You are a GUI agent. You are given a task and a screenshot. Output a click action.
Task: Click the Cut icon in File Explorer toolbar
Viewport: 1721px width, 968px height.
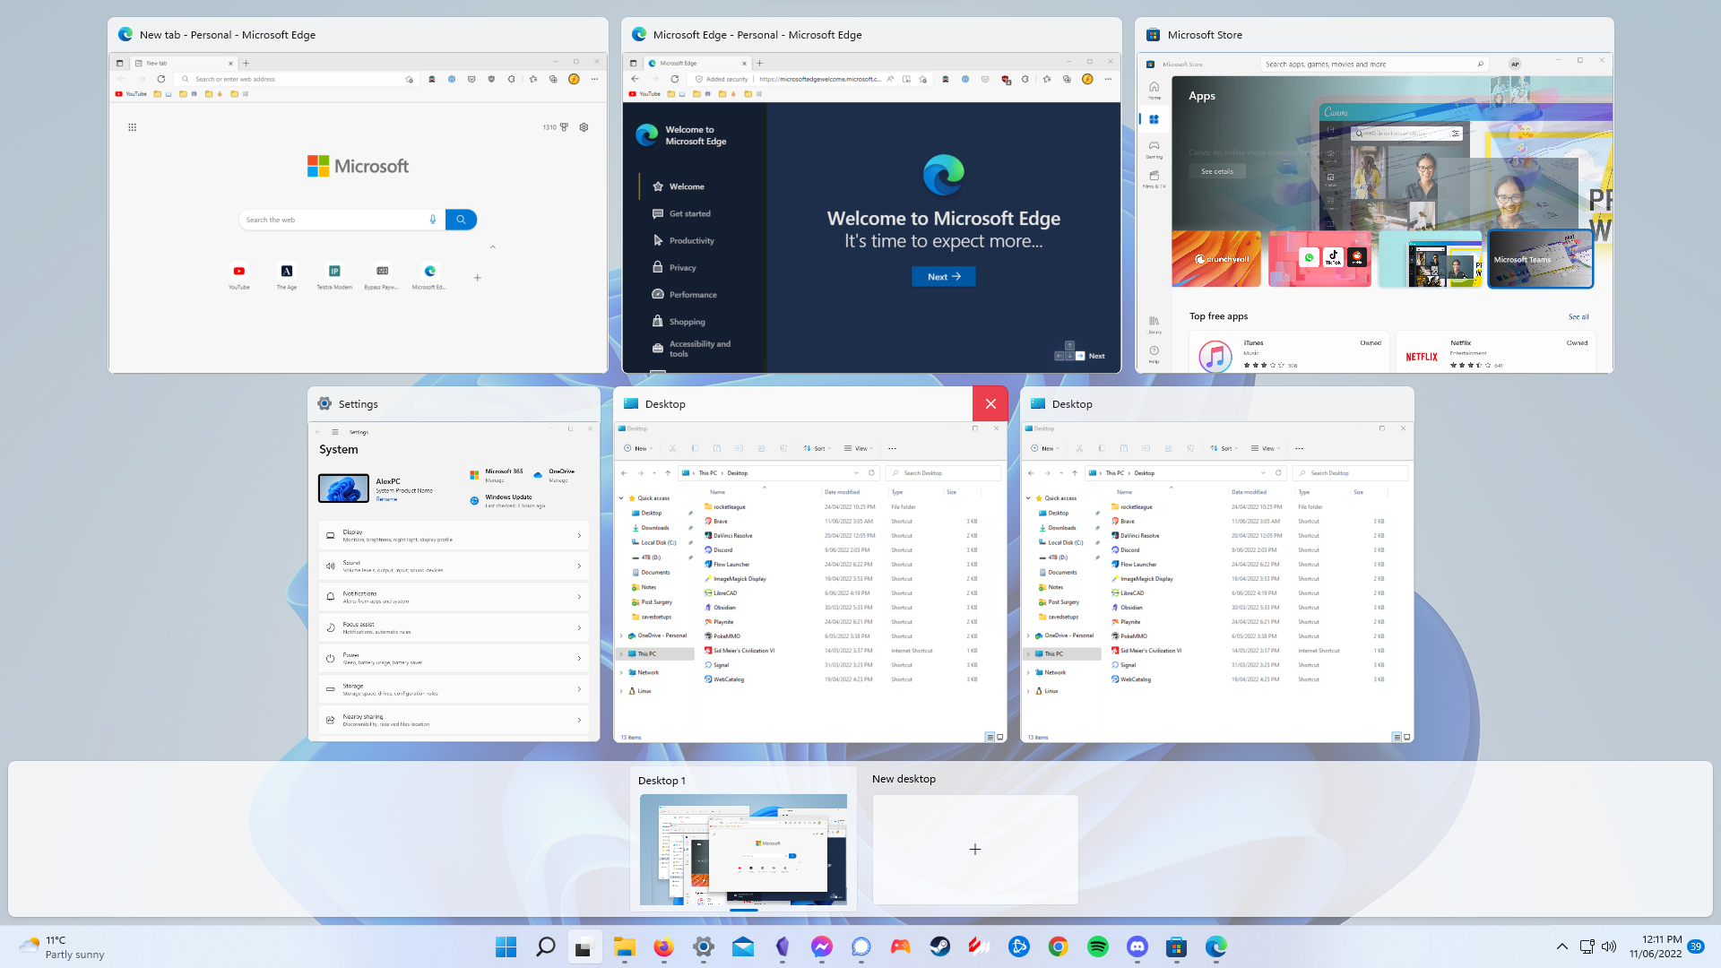point(672,448)
